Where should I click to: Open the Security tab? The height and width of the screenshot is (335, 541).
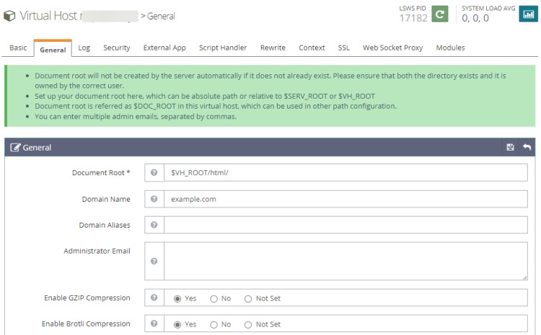(x=117, y=48)
